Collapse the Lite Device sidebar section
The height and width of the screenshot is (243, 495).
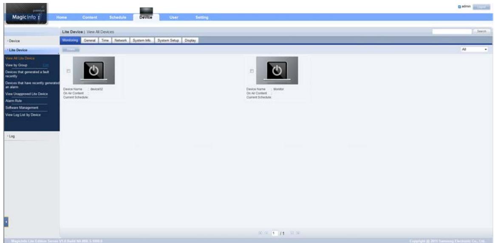click(x=31, y=50)
